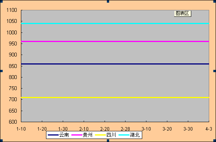Click the top center selection handle
Image resolution: width=216 pixels, height=142 pixels.
click(108, 2)
